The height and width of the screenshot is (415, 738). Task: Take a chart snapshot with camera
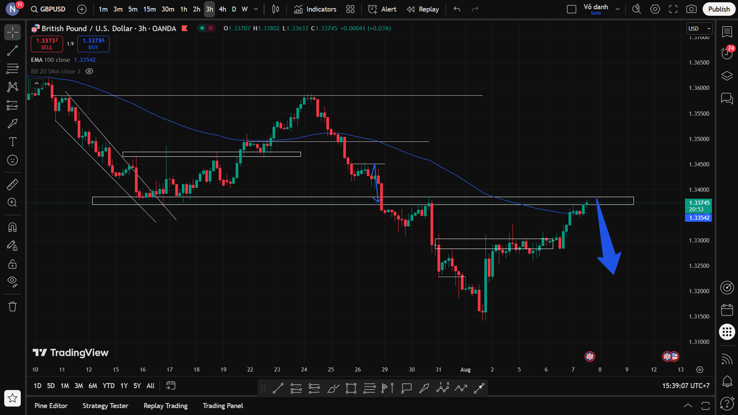pos(691,9)
